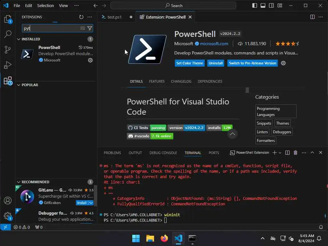
Task: Refresh the extensions list
Action: coord(81,17)
